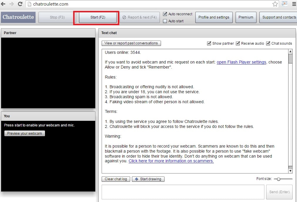
Task: Click the chat log scrollbar thumb
Action: pos(290,59)
